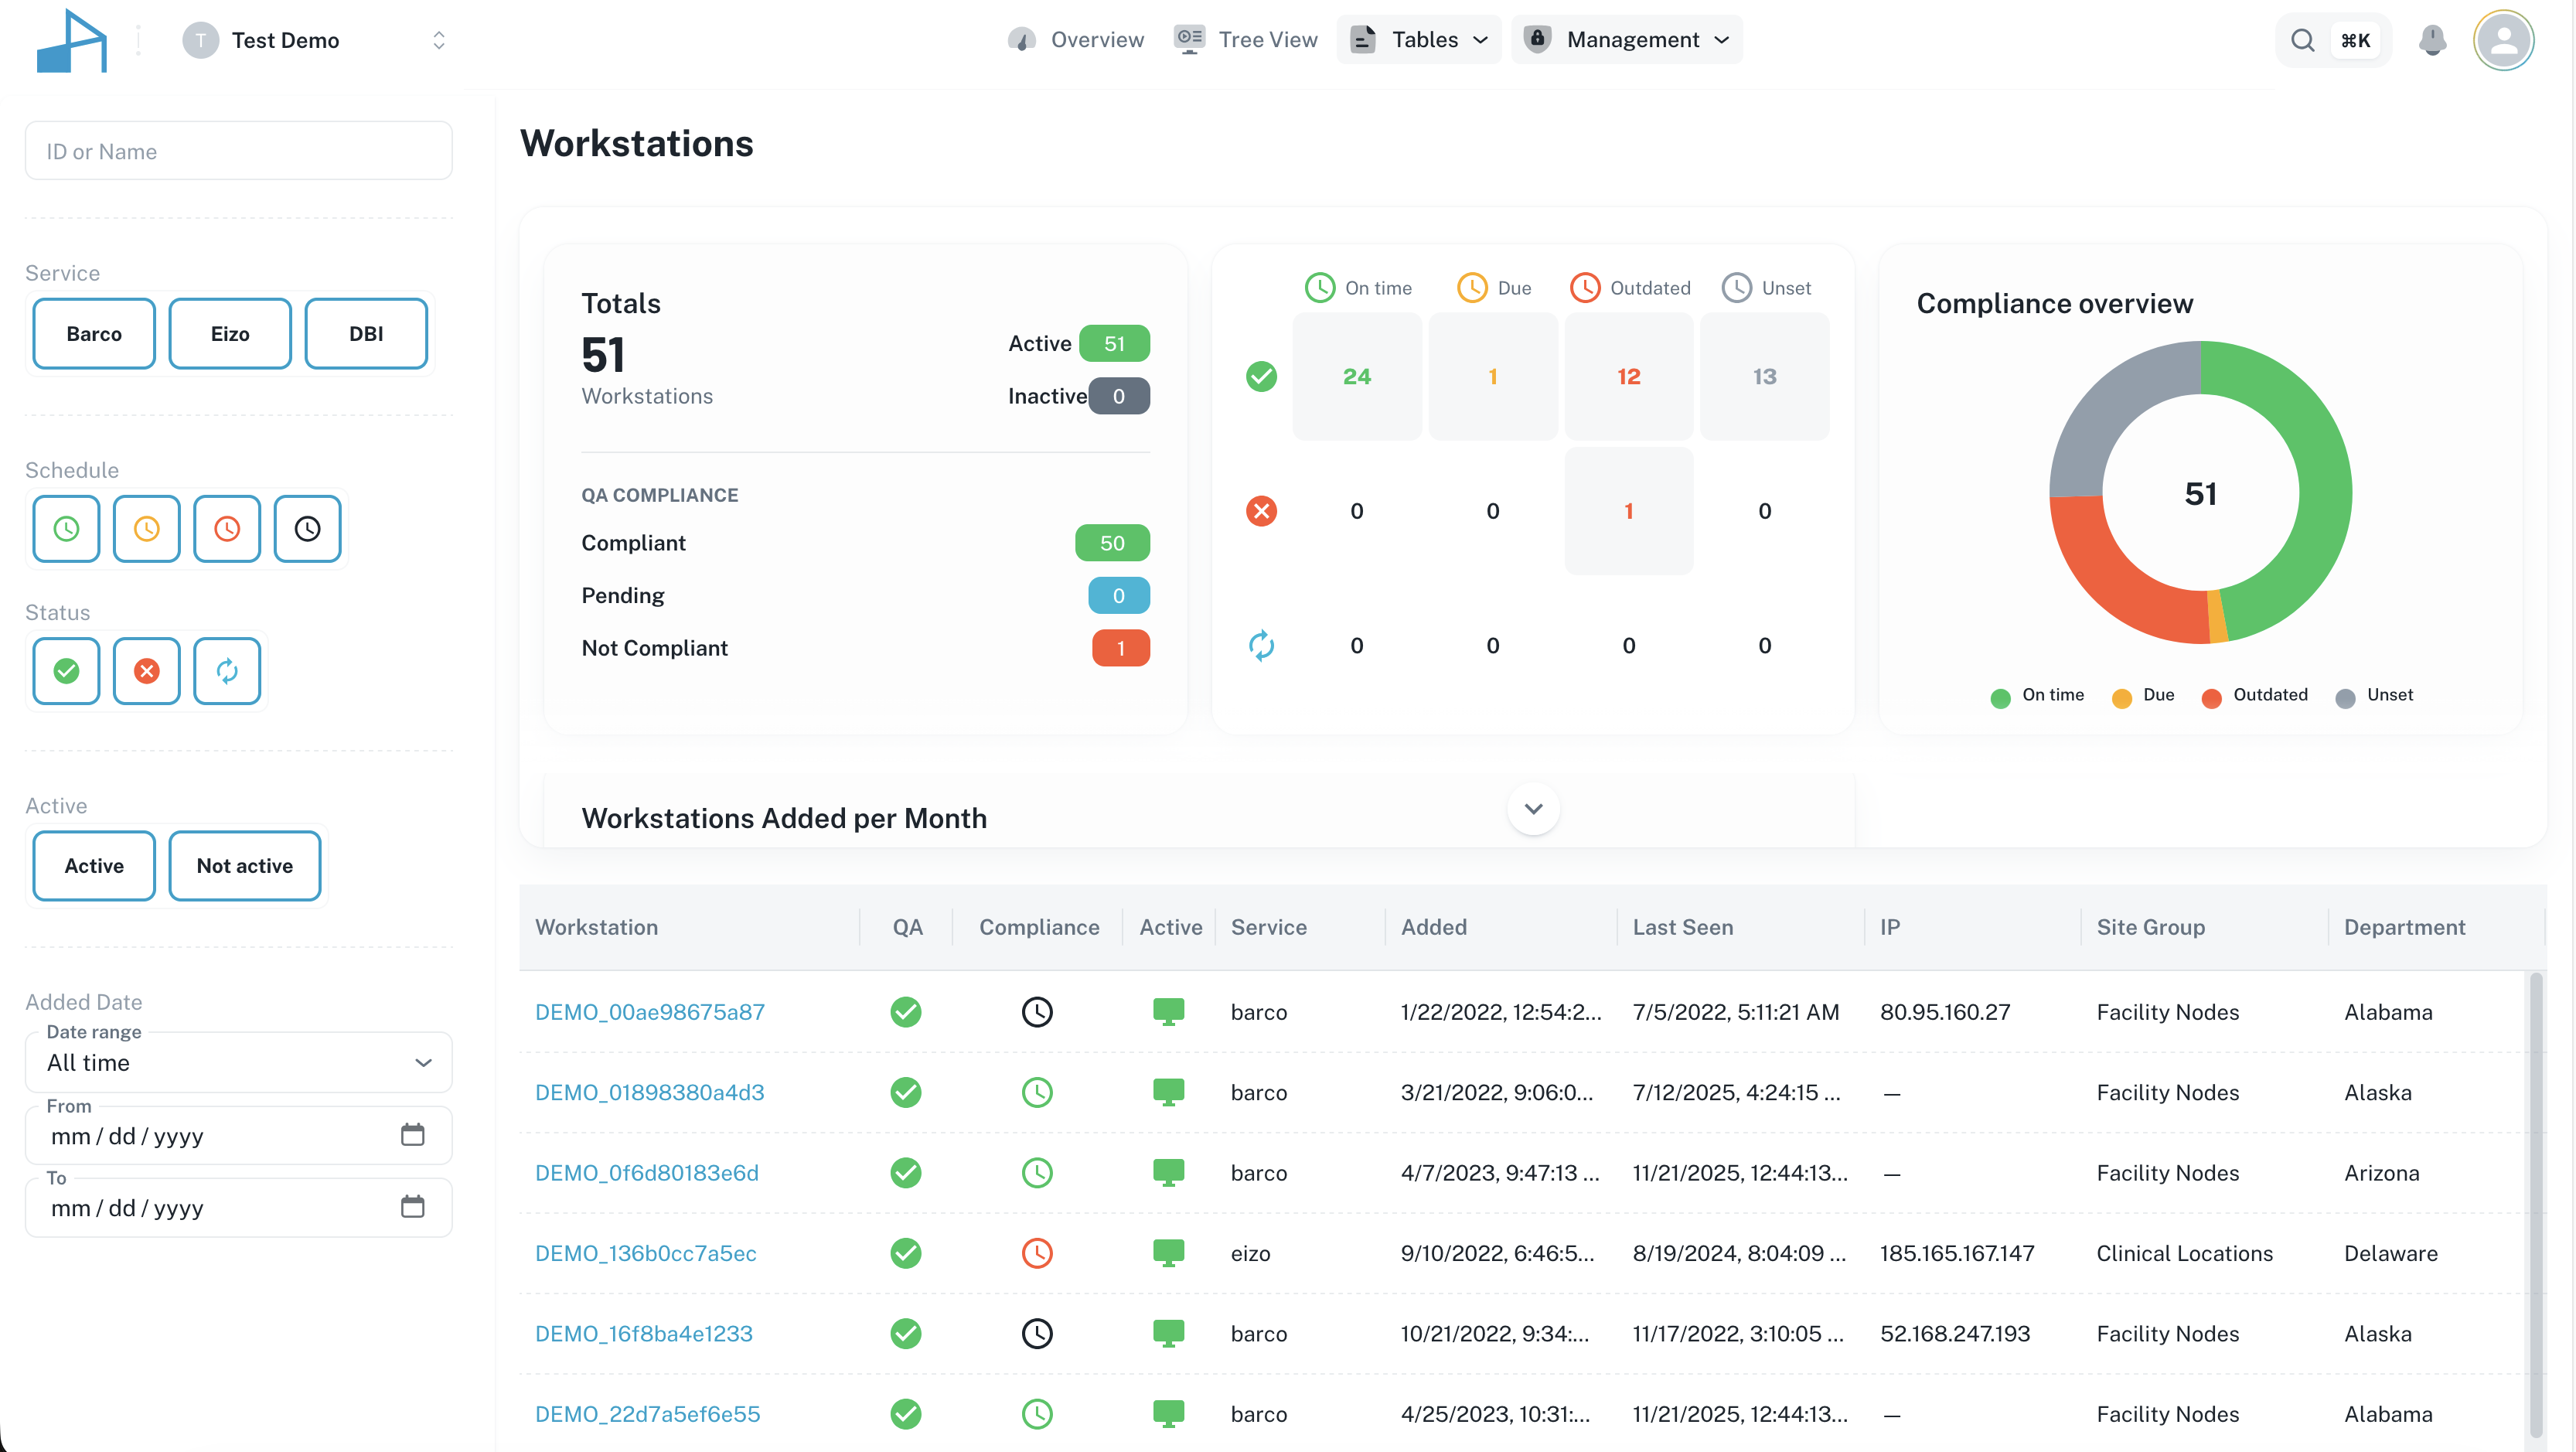The height and width of the screenshot is (1452, 2576).
Task: Expand Workstations Added per Month section
Action: point(1533,808)
